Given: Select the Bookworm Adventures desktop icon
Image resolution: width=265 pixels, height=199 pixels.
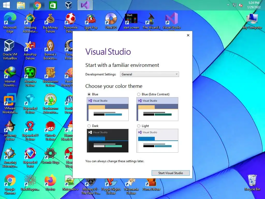Looking at the screenshot, I should click(50, 104).
